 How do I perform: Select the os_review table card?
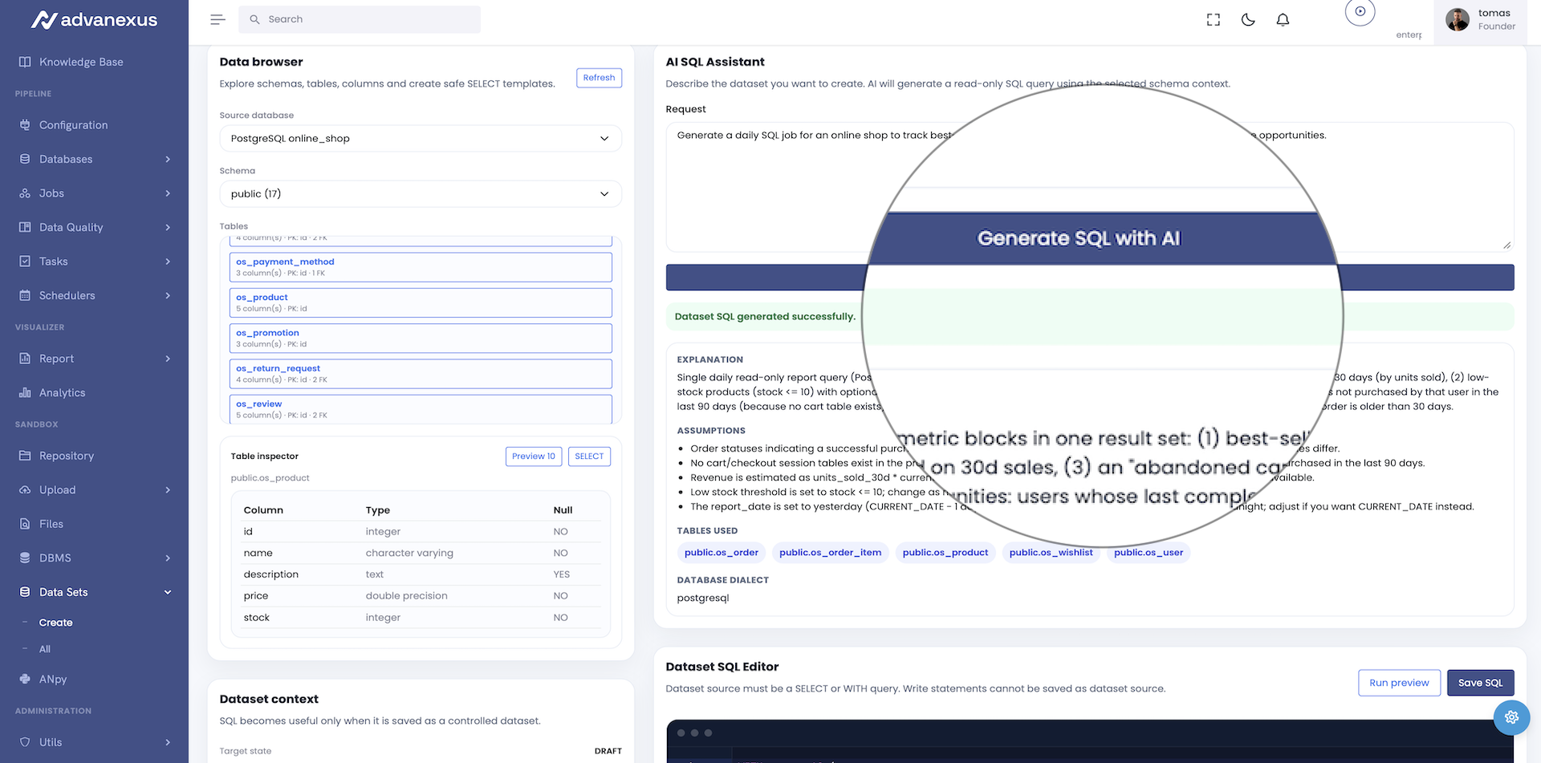tap(421, 409)
